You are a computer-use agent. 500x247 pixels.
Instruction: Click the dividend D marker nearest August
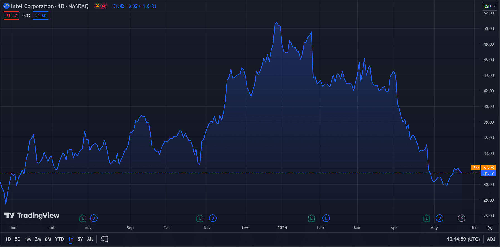[94, 218]
